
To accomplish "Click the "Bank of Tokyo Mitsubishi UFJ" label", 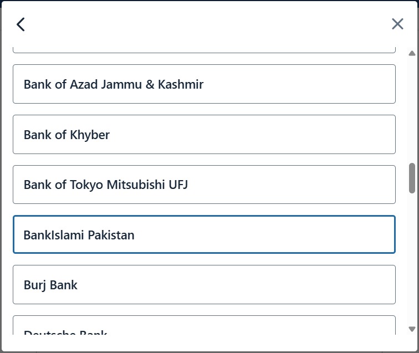I will point(105,185).
